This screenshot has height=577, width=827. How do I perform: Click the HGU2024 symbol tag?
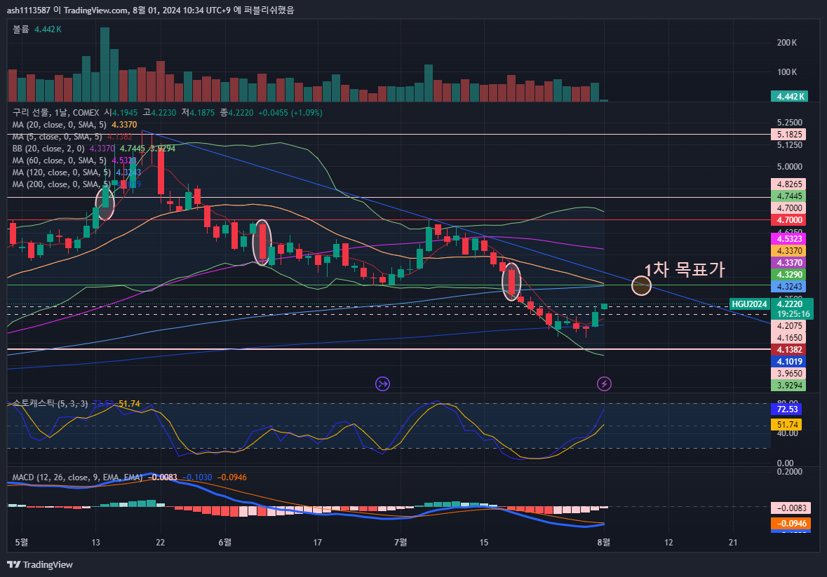click(749, 304)
